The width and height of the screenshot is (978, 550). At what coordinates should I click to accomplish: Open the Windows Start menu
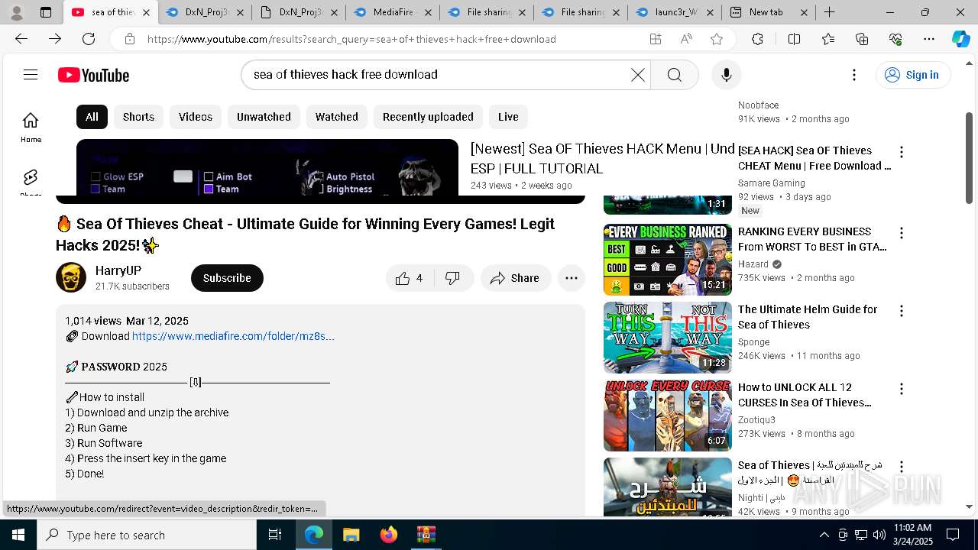pyautogui.click(x=18, y=535)
